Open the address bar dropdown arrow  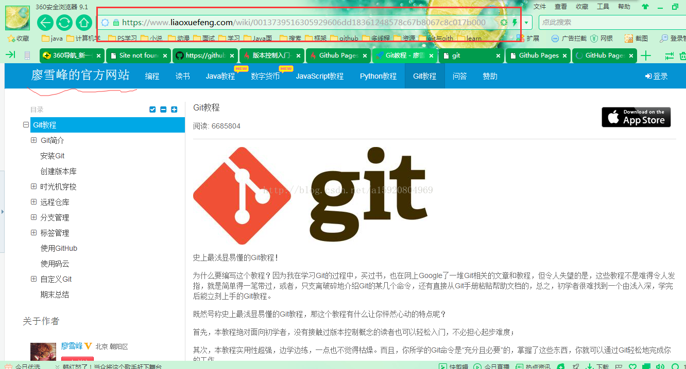(526, 23)
